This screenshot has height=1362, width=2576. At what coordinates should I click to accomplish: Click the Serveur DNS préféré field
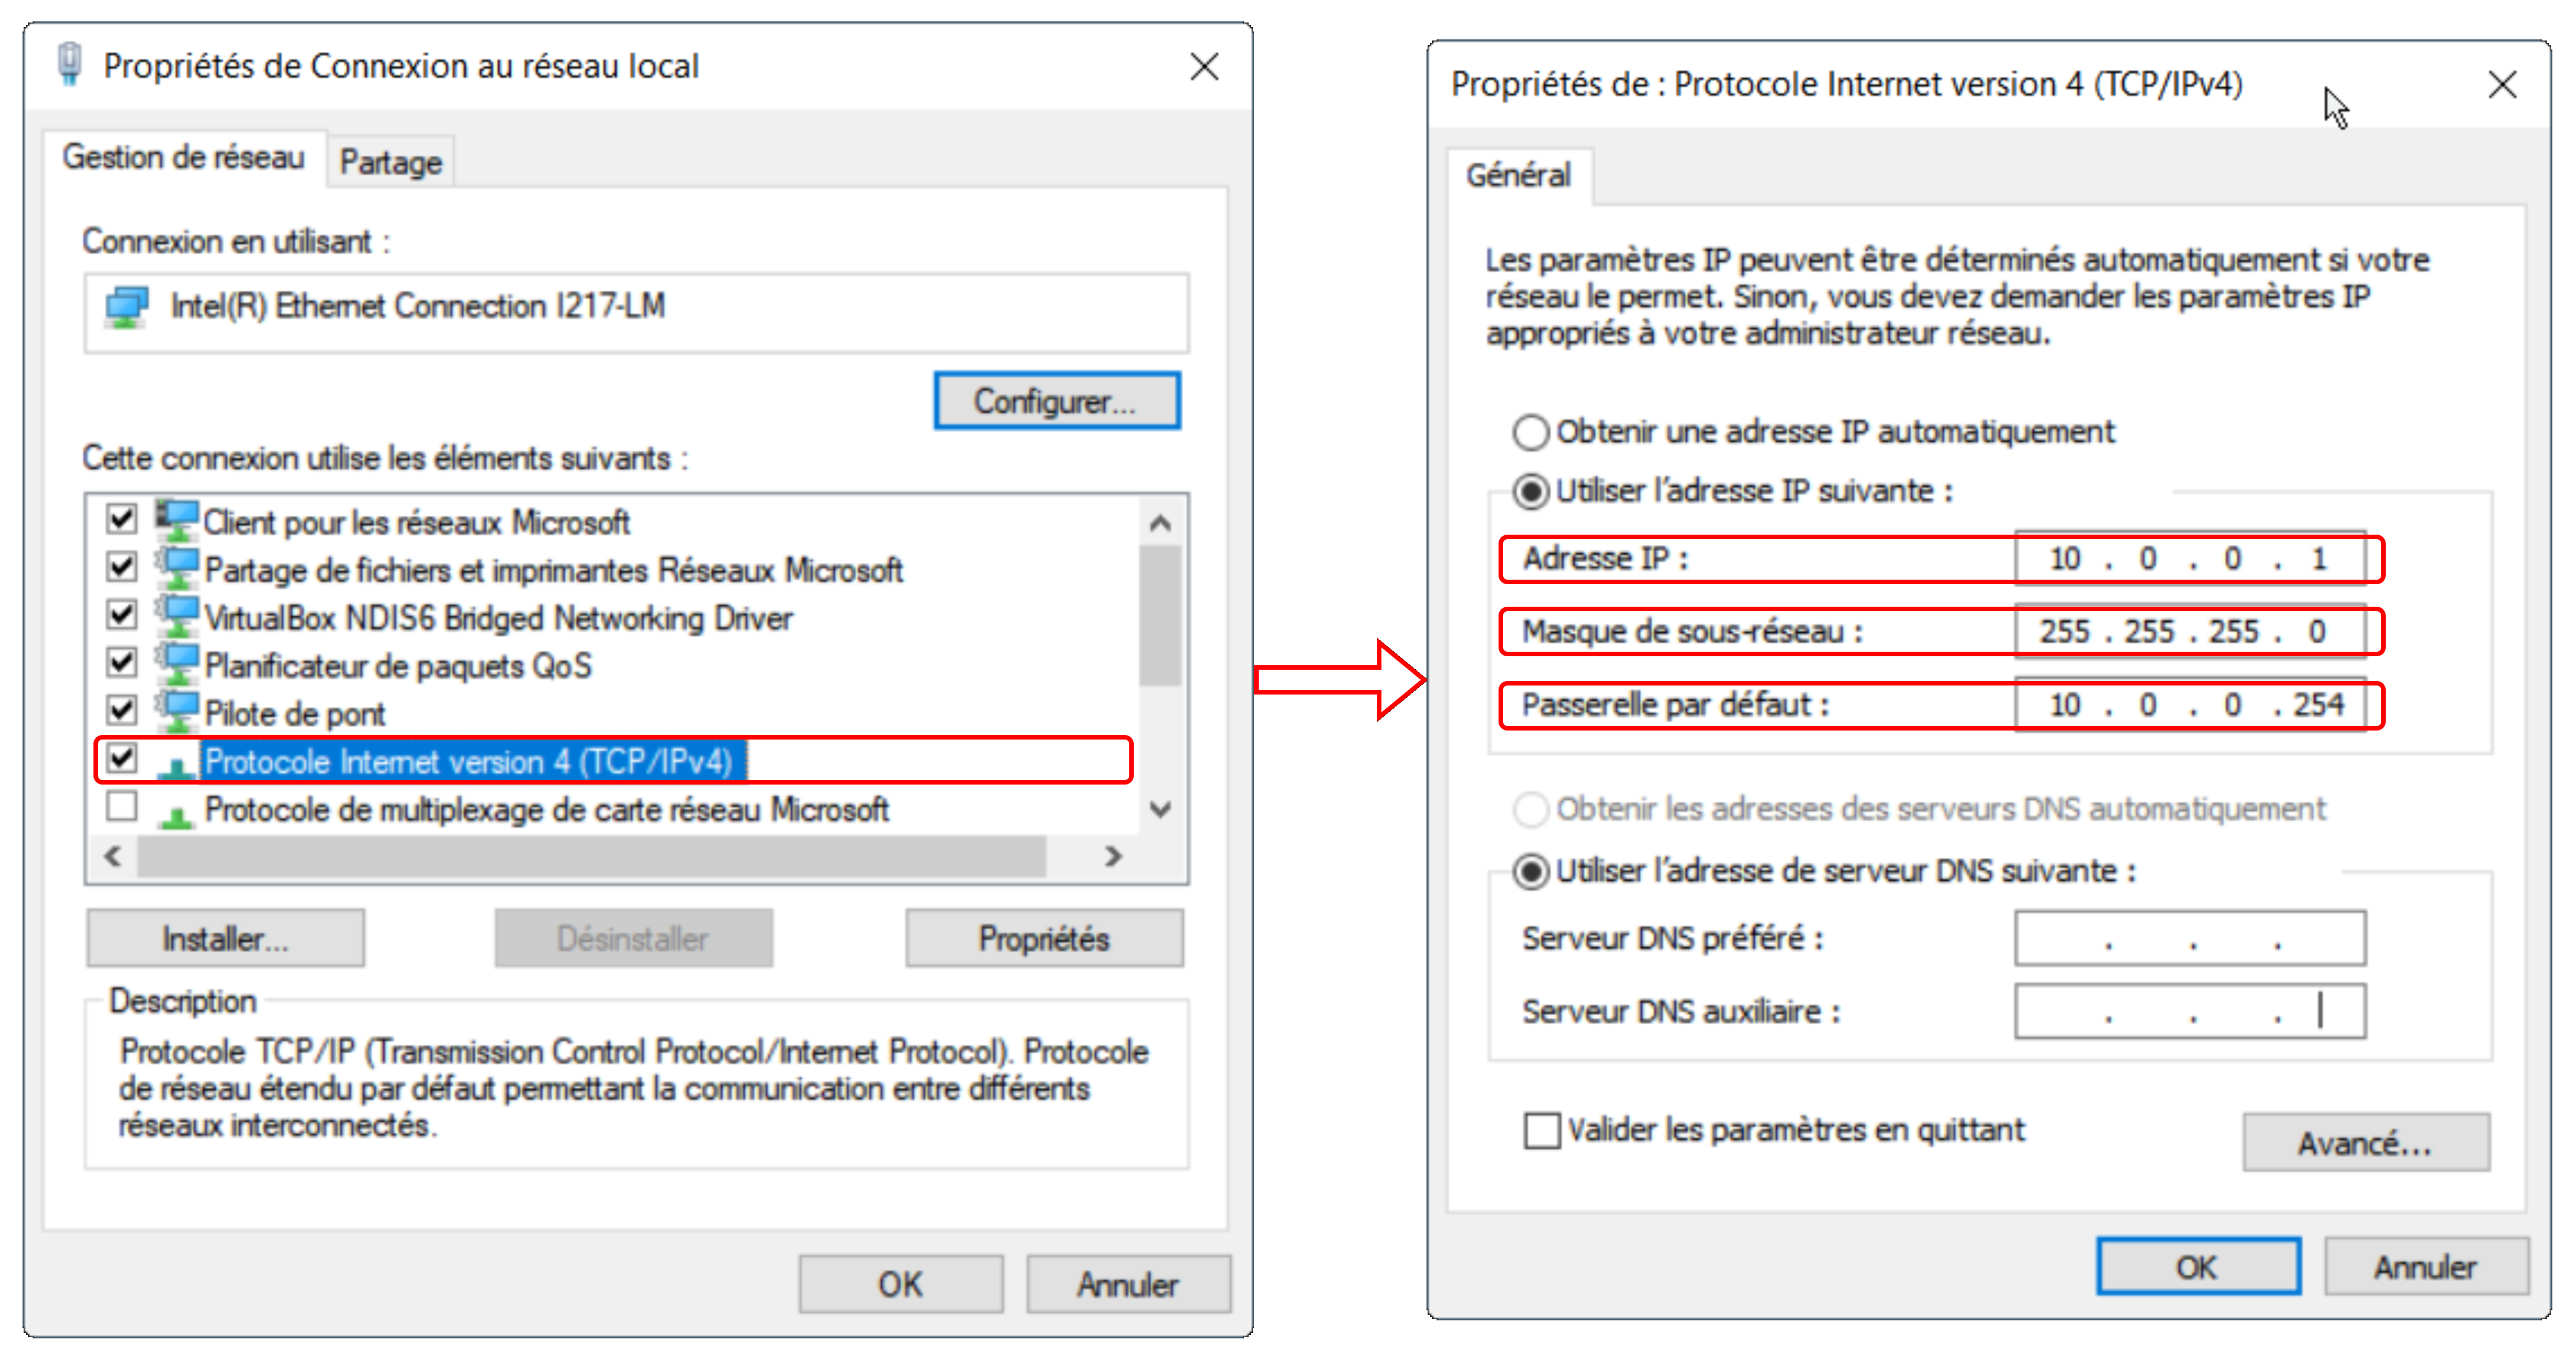click(x=2189, y=939)
